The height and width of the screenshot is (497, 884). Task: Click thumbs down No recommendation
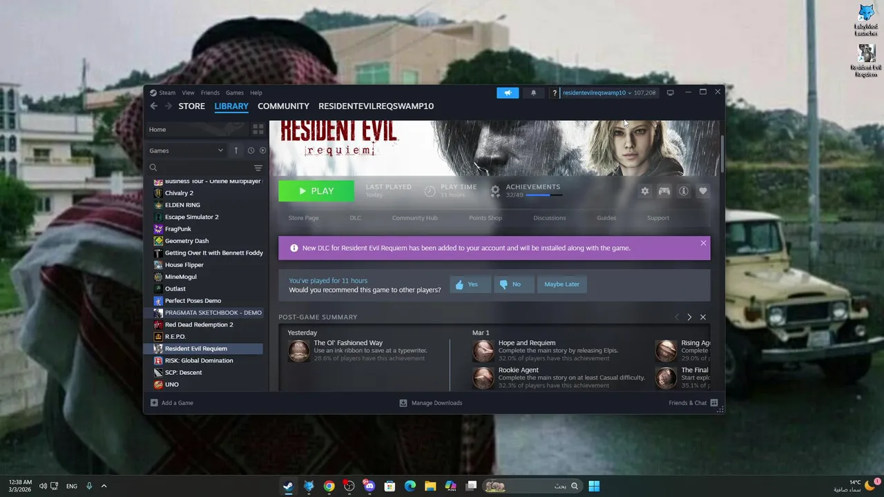point(513,284)
